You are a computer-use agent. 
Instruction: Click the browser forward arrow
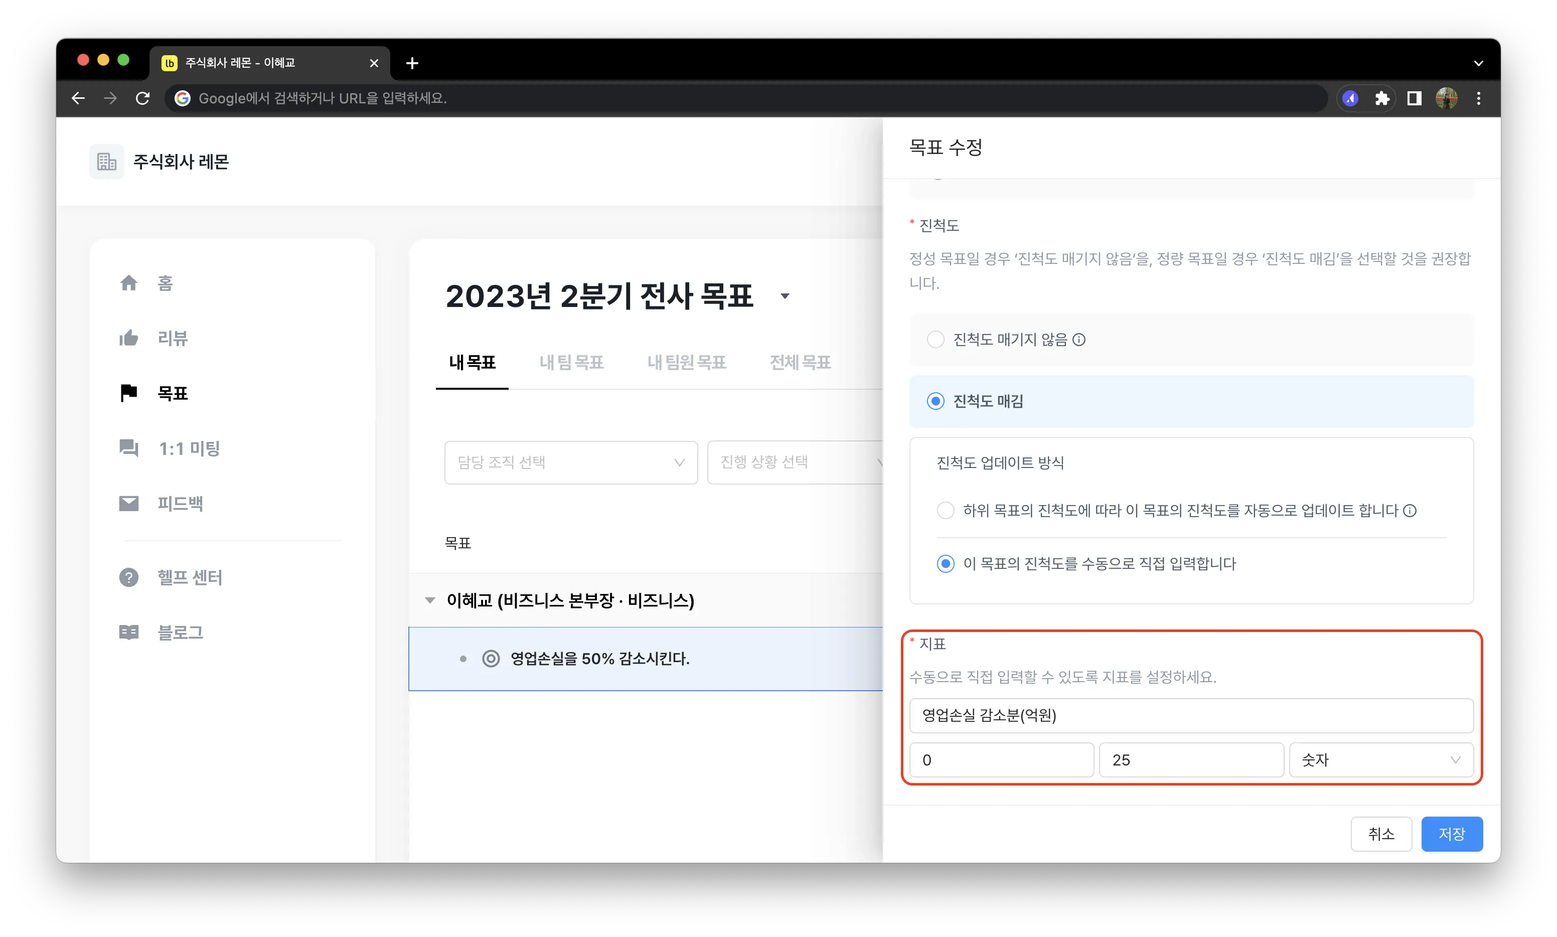point(110,98)
